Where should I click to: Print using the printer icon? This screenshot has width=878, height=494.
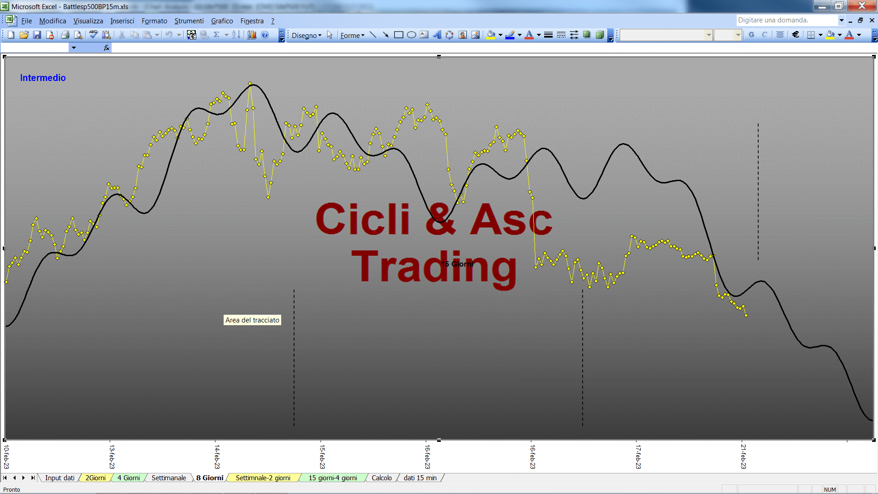[65, 35]
